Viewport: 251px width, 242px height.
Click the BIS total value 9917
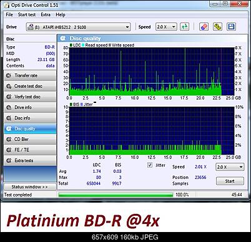coord(117,183)
